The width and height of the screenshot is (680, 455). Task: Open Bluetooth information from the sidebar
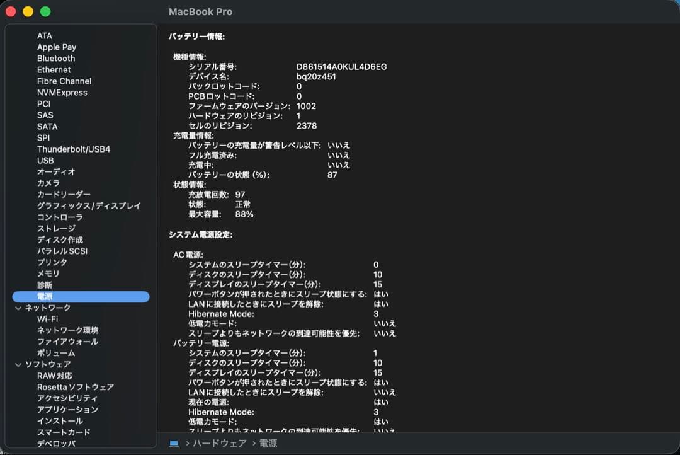[x=55, y=58]
